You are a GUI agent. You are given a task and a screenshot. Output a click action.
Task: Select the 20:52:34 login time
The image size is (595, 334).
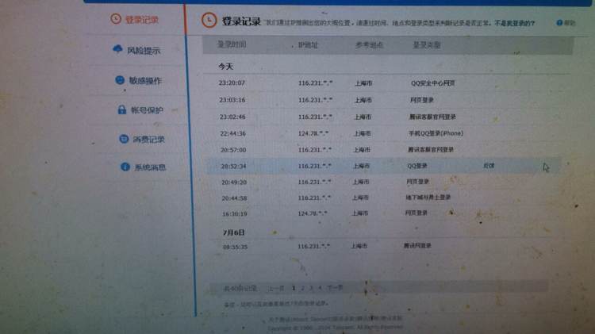click(234, 167)
